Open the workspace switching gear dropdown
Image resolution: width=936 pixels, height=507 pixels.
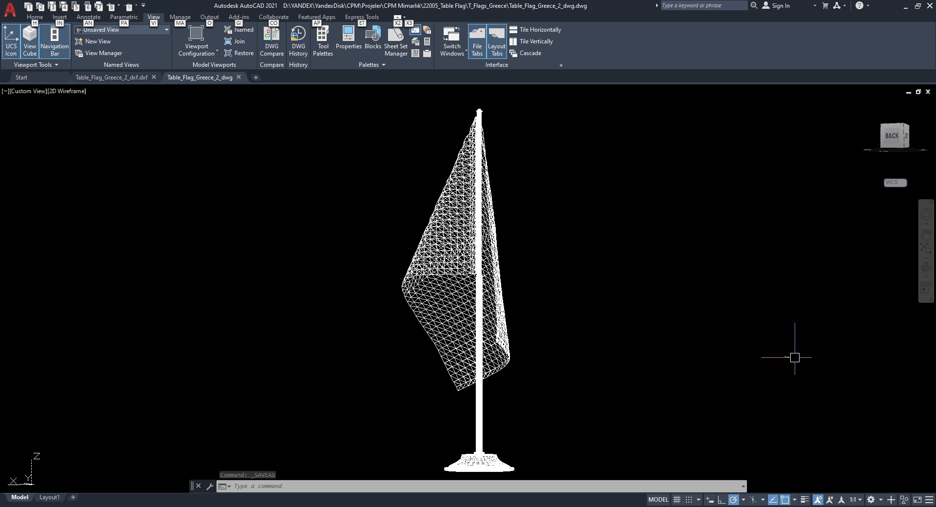[875, 500]
